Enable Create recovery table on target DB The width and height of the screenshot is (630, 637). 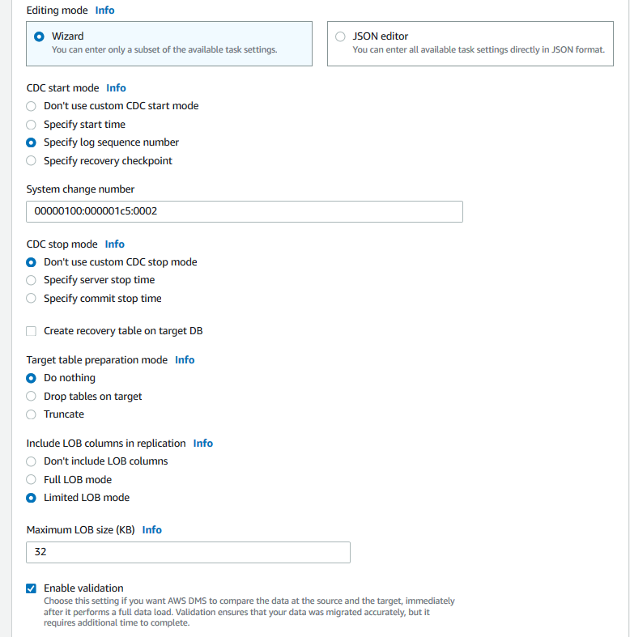pos(31,331)
